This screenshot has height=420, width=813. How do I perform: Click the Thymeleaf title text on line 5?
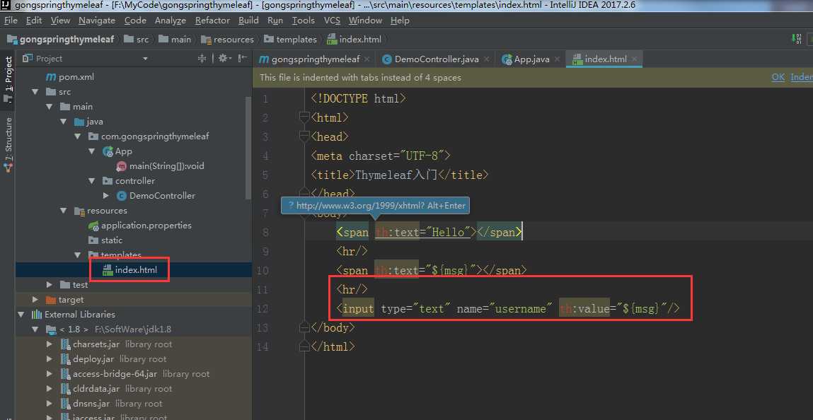pos(397,175)
